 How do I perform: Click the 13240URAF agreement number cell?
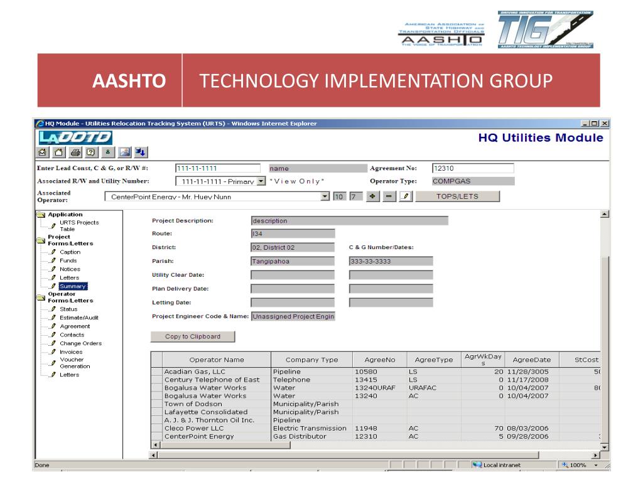[380, 388]
